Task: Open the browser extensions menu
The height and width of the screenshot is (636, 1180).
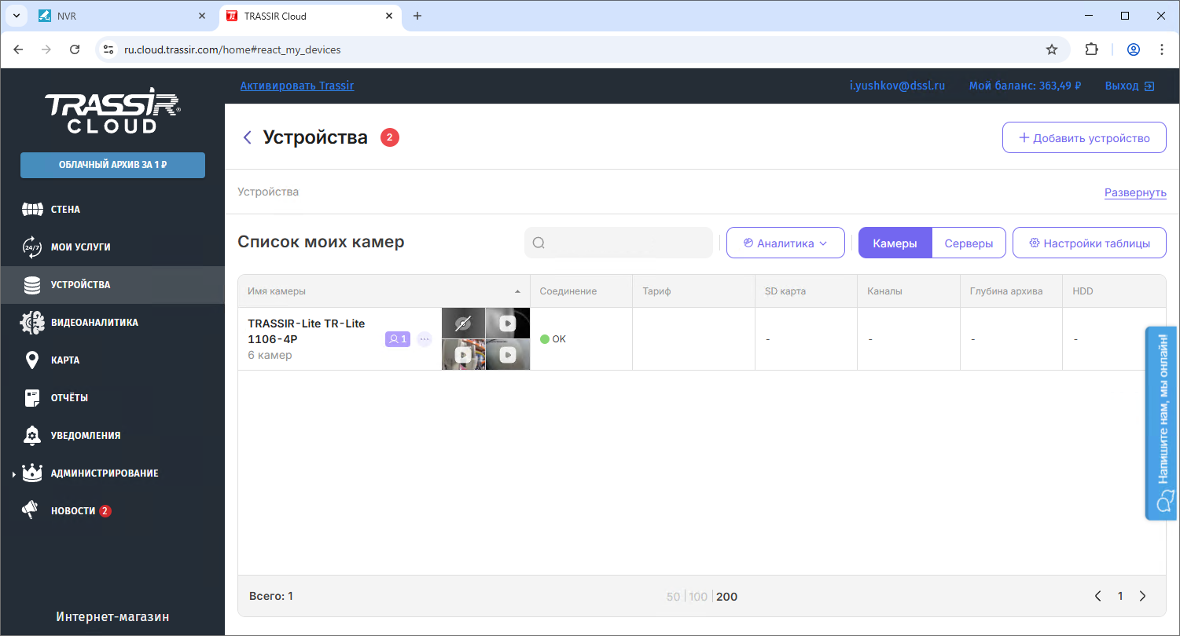Action: click(x=1091, y=49)
